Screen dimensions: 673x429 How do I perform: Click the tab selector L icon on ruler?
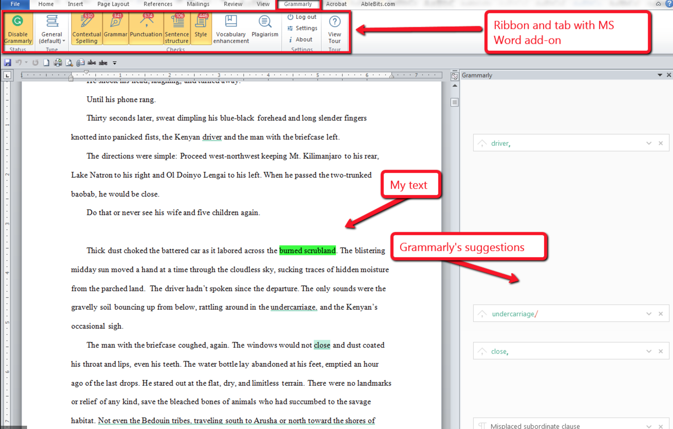coord(7,75)
